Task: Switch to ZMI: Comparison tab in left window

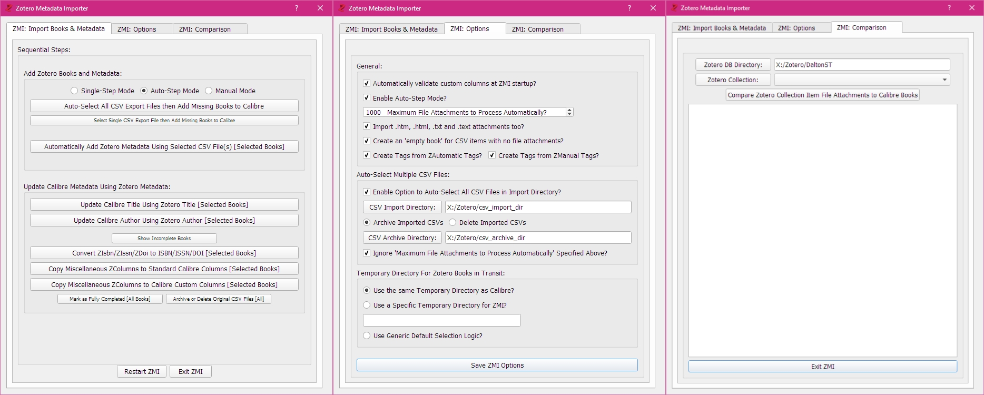Action: click(210, 29)
